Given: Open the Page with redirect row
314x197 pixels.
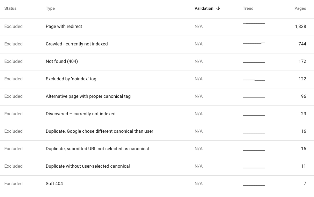Looking at the screenshot, I should coord(157,27).
